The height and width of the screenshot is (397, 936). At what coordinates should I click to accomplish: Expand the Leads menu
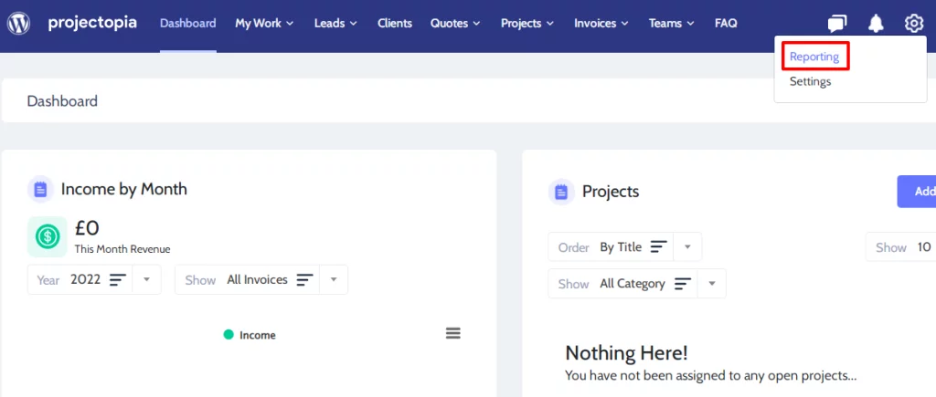click(335, 23)
